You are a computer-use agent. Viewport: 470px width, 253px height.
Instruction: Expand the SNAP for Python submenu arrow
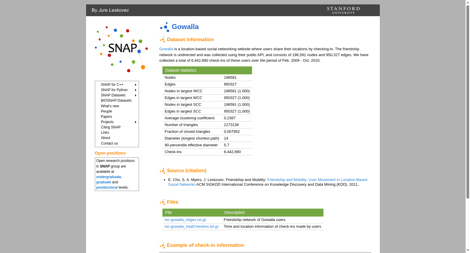136,90
